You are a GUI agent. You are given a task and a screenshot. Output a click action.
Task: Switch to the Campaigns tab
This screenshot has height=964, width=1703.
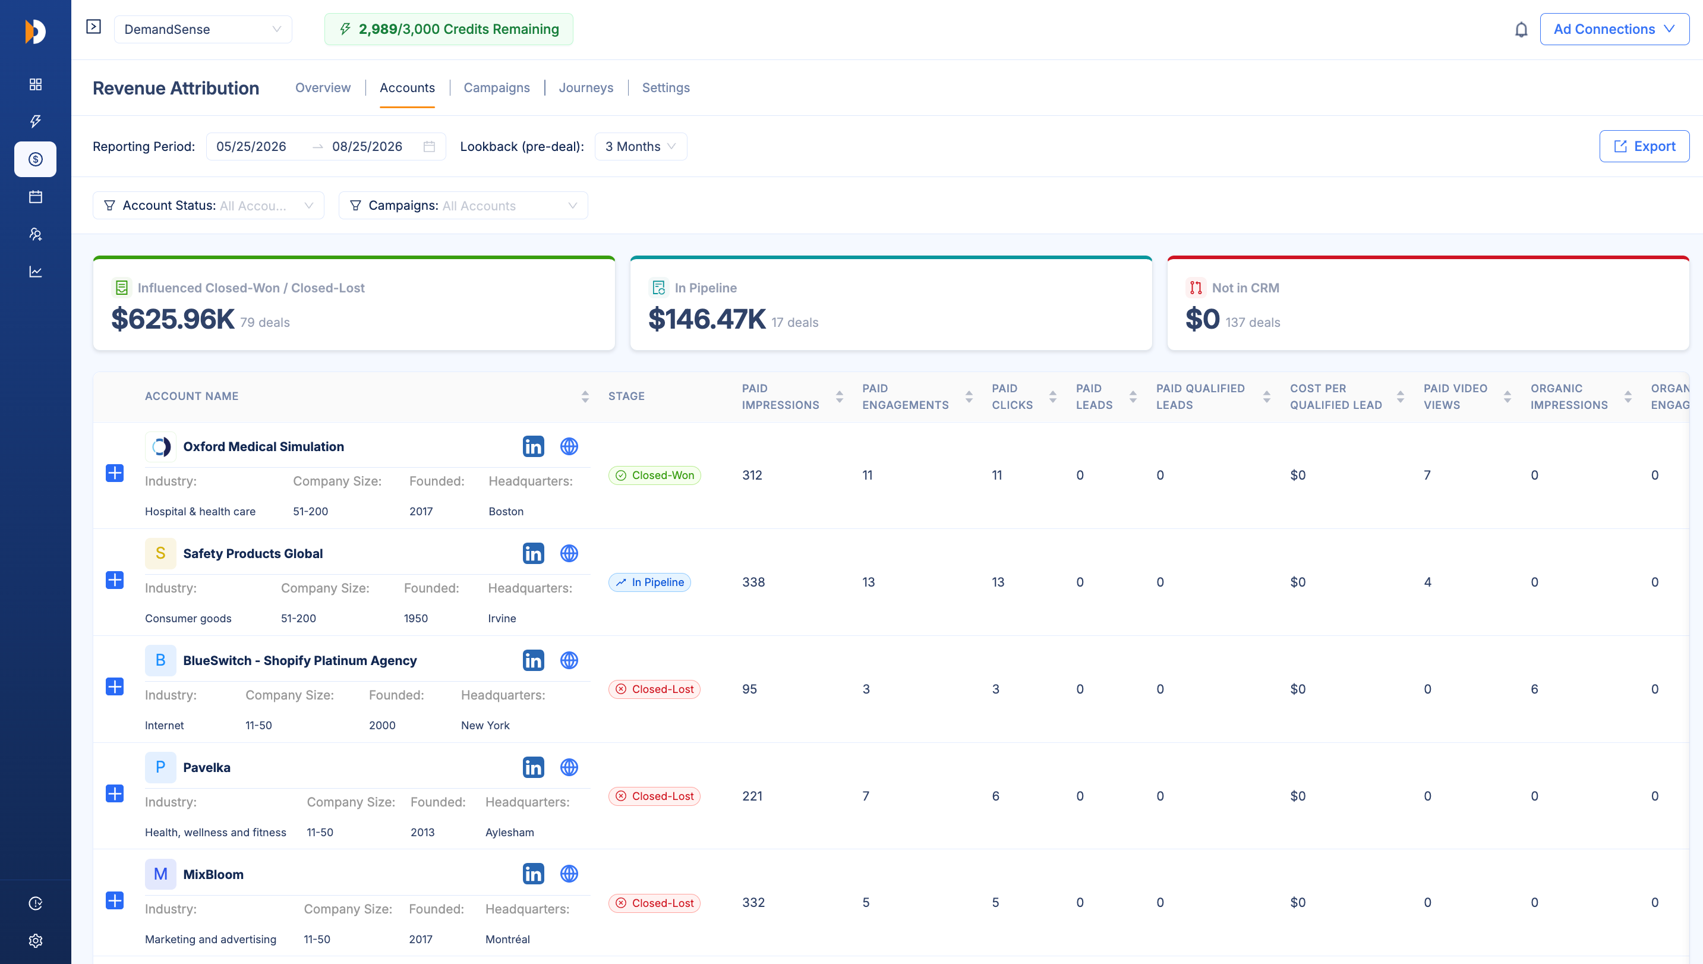coord(496,87)
